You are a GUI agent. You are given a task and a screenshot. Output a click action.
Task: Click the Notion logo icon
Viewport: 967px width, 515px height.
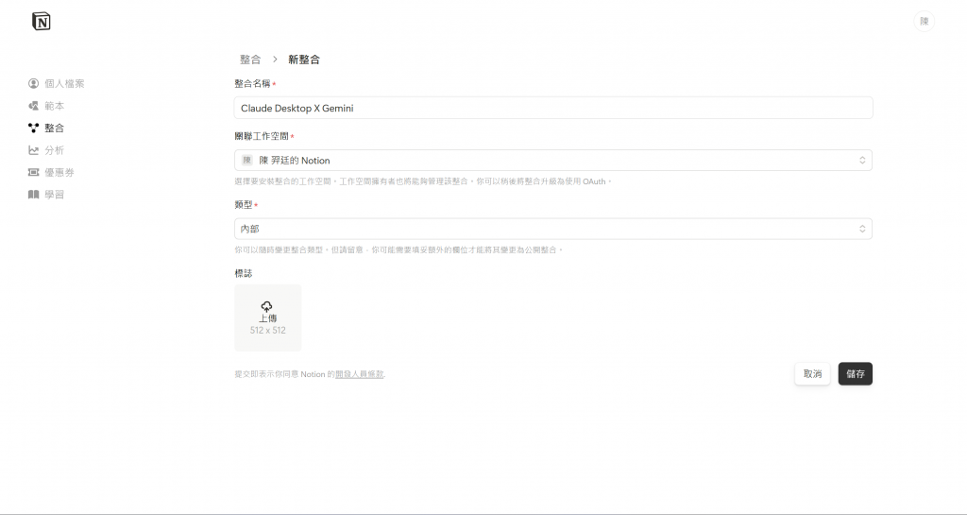tap(42, 22)
